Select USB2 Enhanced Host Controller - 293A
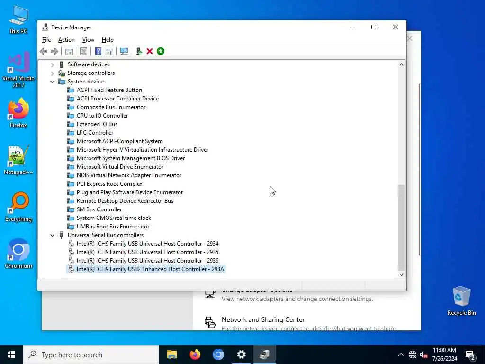The image size is (485, 364). pyautogui.click(x=150, y=269)
